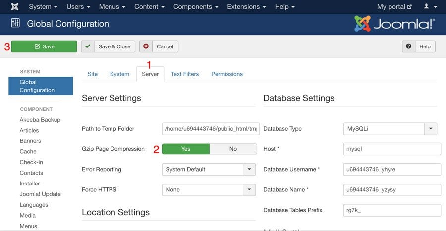Image resolution: width=446 pixels, height=231 pixels.
Task: Click the Path to Temp Folder field
Action: 211,129
